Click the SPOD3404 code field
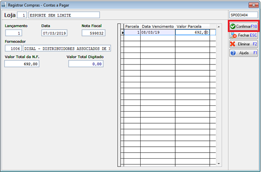261x172 pixels. (243, 15)
